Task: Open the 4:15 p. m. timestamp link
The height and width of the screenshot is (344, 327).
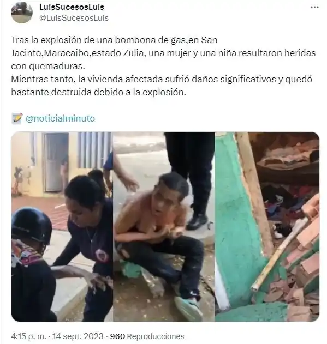Action: (x=29, y=336)
